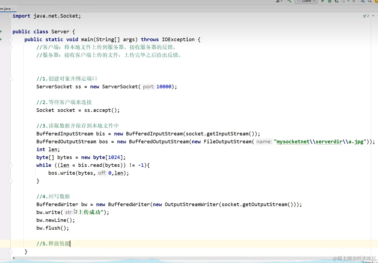Click byte[1024] array size

(x=114, y=157)
